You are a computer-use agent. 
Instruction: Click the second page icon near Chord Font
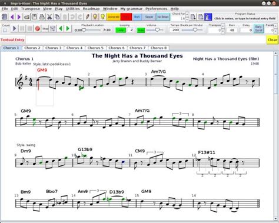click(201, 17)
